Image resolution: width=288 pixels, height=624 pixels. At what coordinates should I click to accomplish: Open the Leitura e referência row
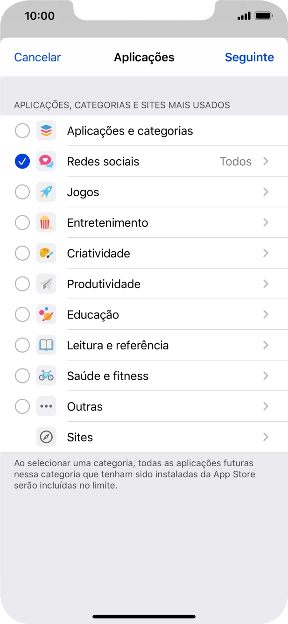(x=118, y=345)
